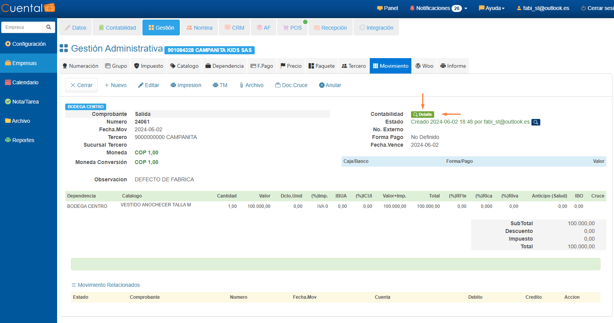Open Doc.Cruce document option

click(x=291, y=85)
